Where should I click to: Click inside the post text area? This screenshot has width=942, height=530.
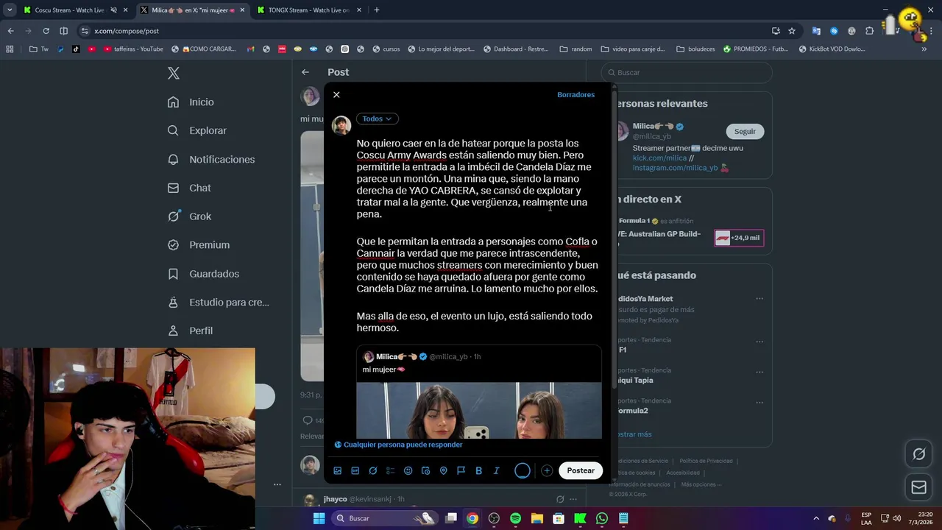tap(478, 236)
